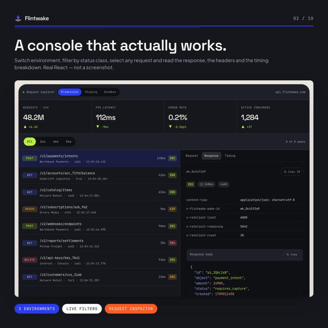Select the PATCH /v2/subscriptions/sub_9a2 row
The width and height of the screenshot is (328, 328).
(x=100, y=209)
